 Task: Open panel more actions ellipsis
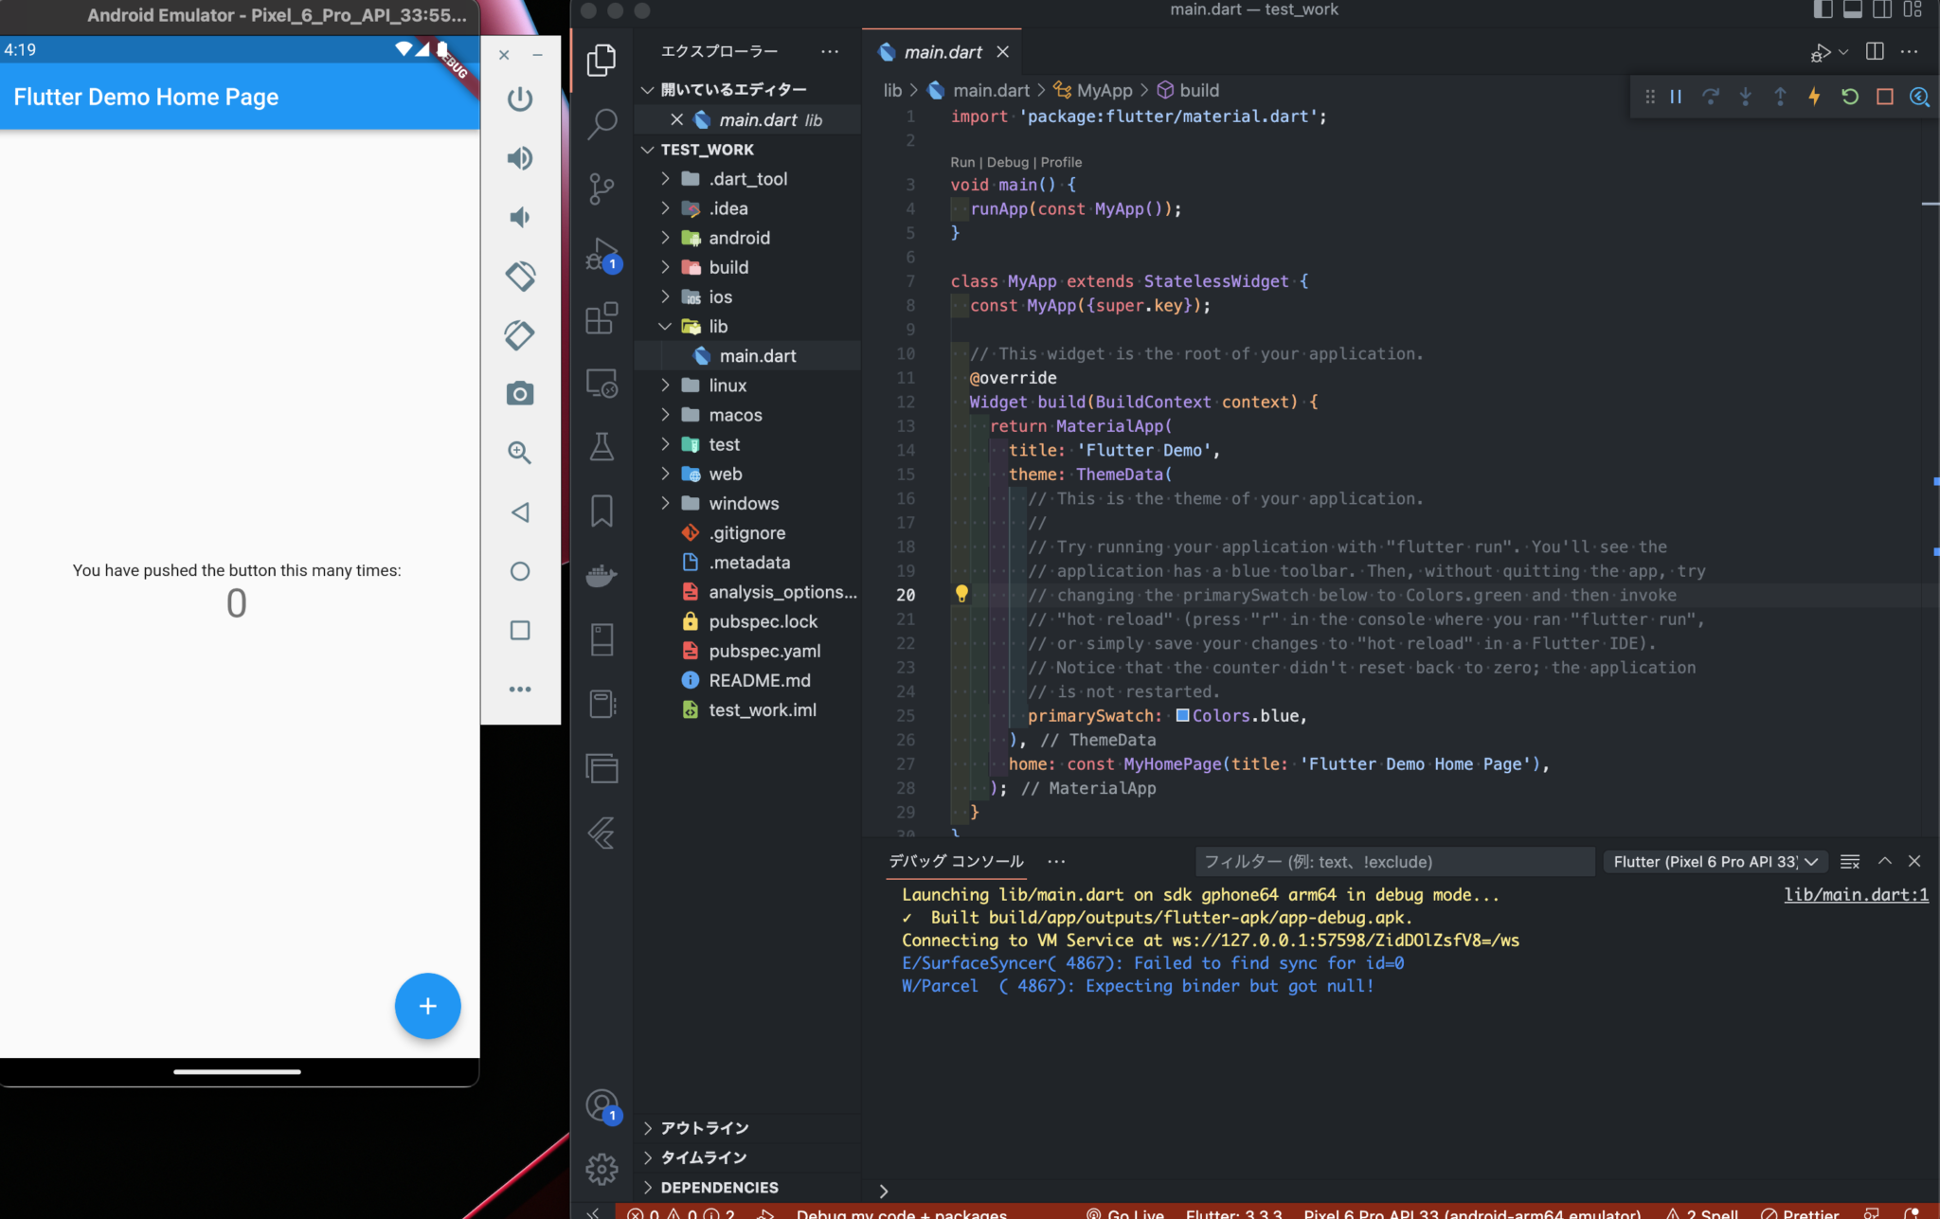(1056, 861)
